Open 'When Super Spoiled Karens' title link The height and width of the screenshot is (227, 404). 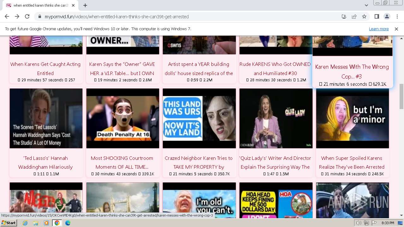352,162
